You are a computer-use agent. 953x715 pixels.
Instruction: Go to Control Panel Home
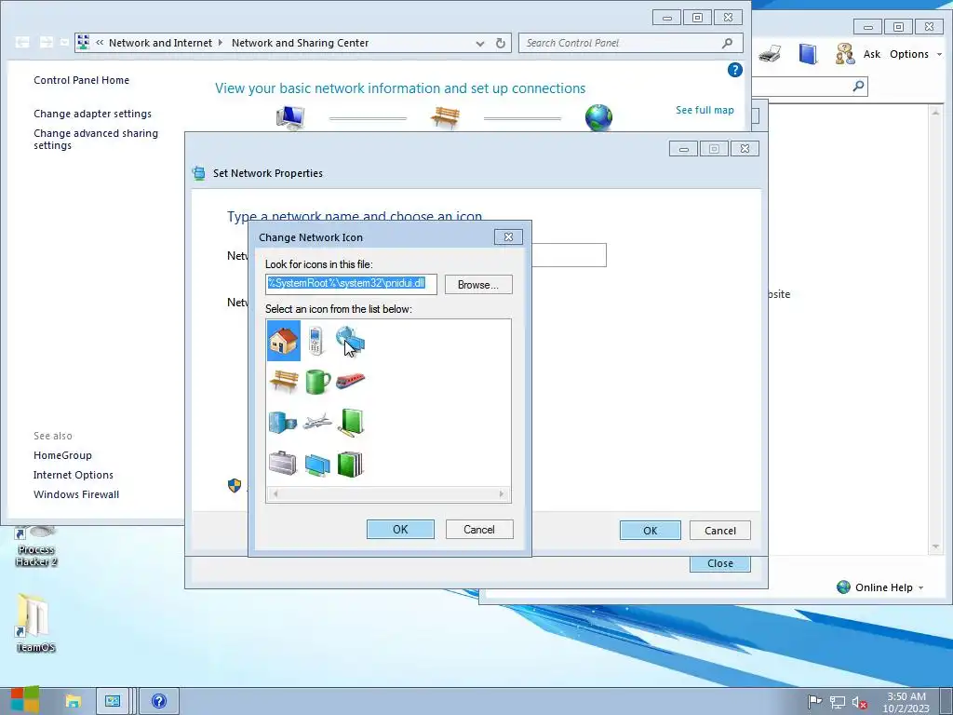(82, 80)
